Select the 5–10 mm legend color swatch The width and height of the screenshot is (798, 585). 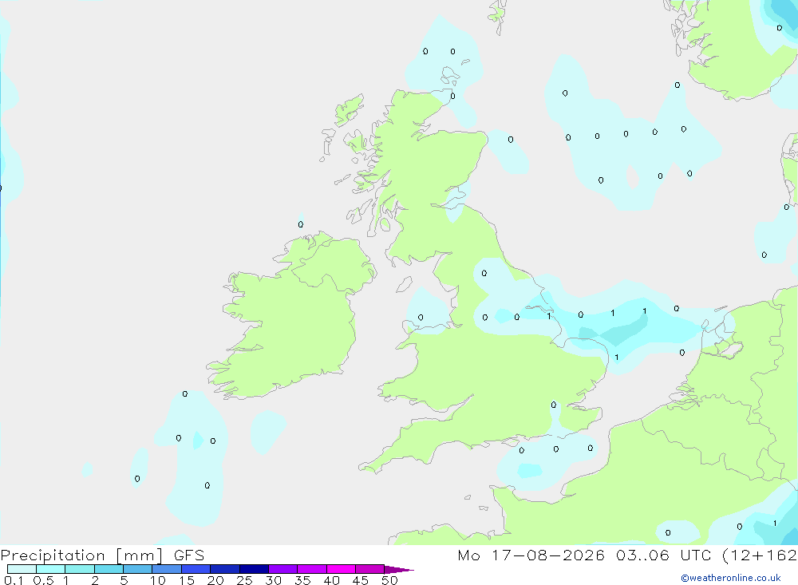pyautogui.click(x=137, y=569)
